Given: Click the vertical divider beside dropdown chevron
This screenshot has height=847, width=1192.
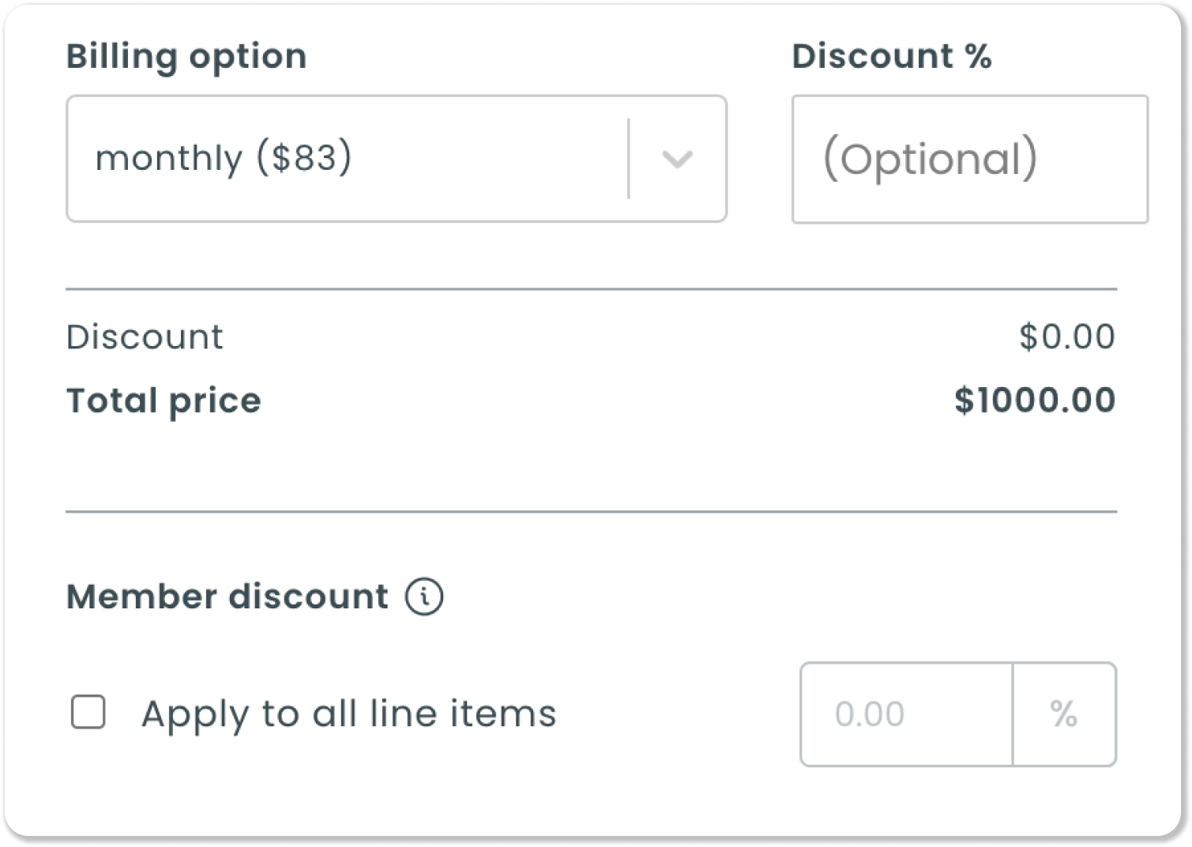Looking at the screenshot, I should point(629,159).
